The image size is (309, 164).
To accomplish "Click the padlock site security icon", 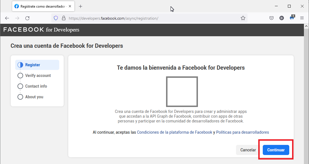I will [x=63, y=18].
